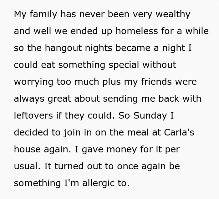The width and height of the screenshot is (219, 199).
Task: Click the word "hangout" in third line
Action: point(63,48)
